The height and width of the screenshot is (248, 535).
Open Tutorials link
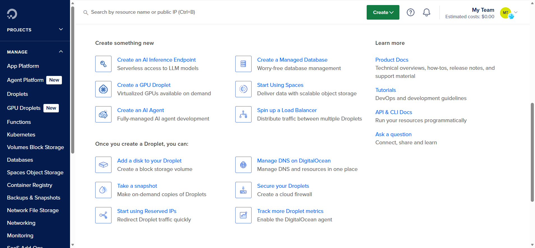coord(385,90)
